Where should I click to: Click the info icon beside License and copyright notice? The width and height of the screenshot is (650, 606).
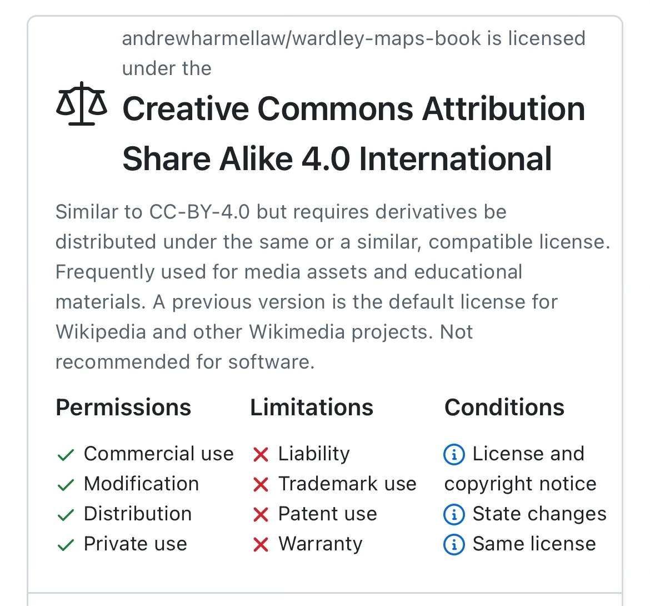pos(454,455)
